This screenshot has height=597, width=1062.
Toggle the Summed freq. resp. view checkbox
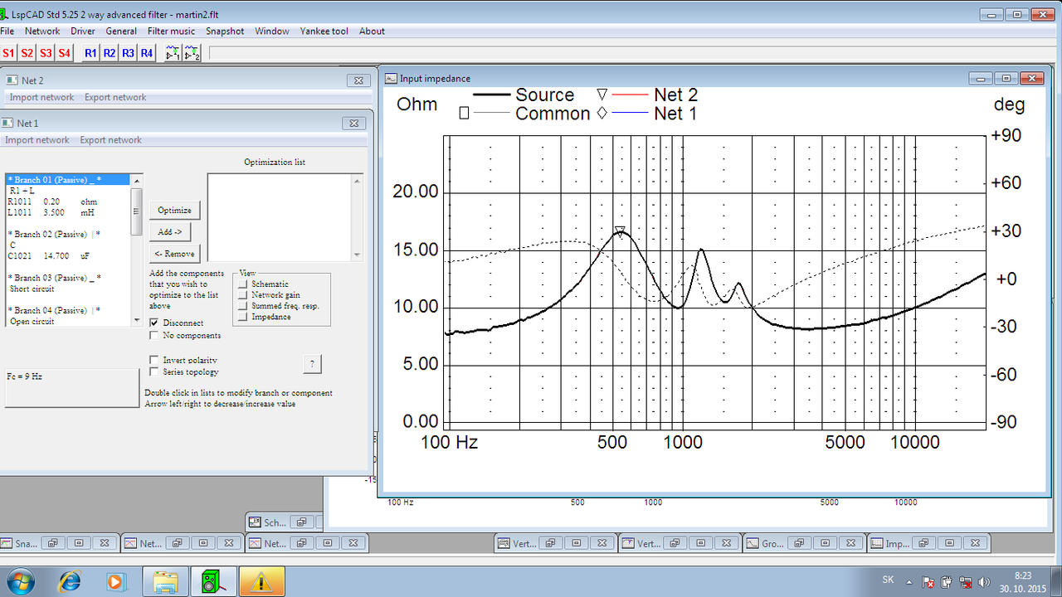pos(243,306)
